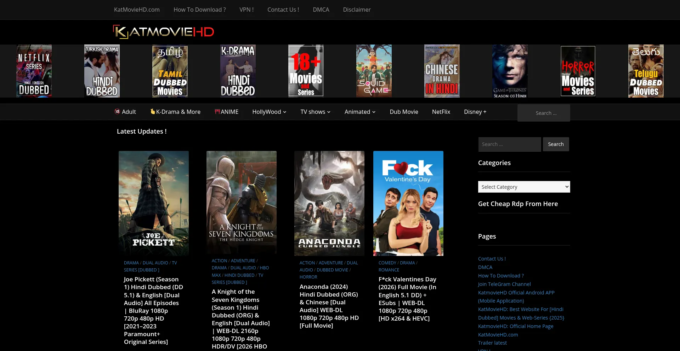Open Contact Us ! in Pages sidebar
The width and height of the screenshot is (680, 351).
[492, 259]
